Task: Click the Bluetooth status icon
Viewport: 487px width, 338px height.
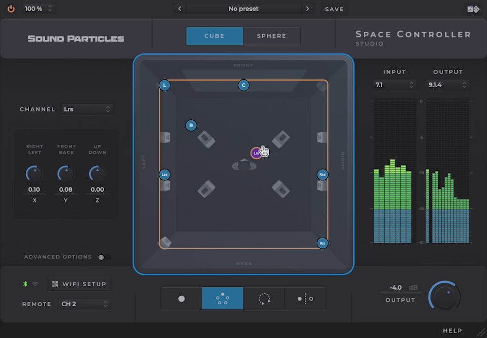Action: point(25,283)
